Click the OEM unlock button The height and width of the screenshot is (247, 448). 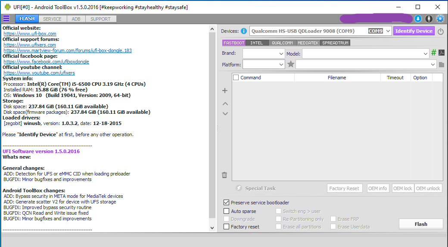click(428, 188)
